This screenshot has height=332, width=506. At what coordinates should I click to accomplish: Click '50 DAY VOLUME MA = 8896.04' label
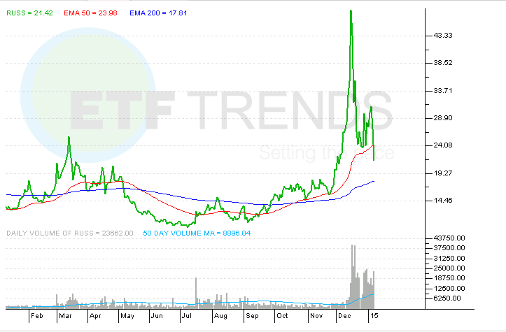[x=197, y=233]
